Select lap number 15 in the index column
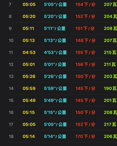 [11, 100]
